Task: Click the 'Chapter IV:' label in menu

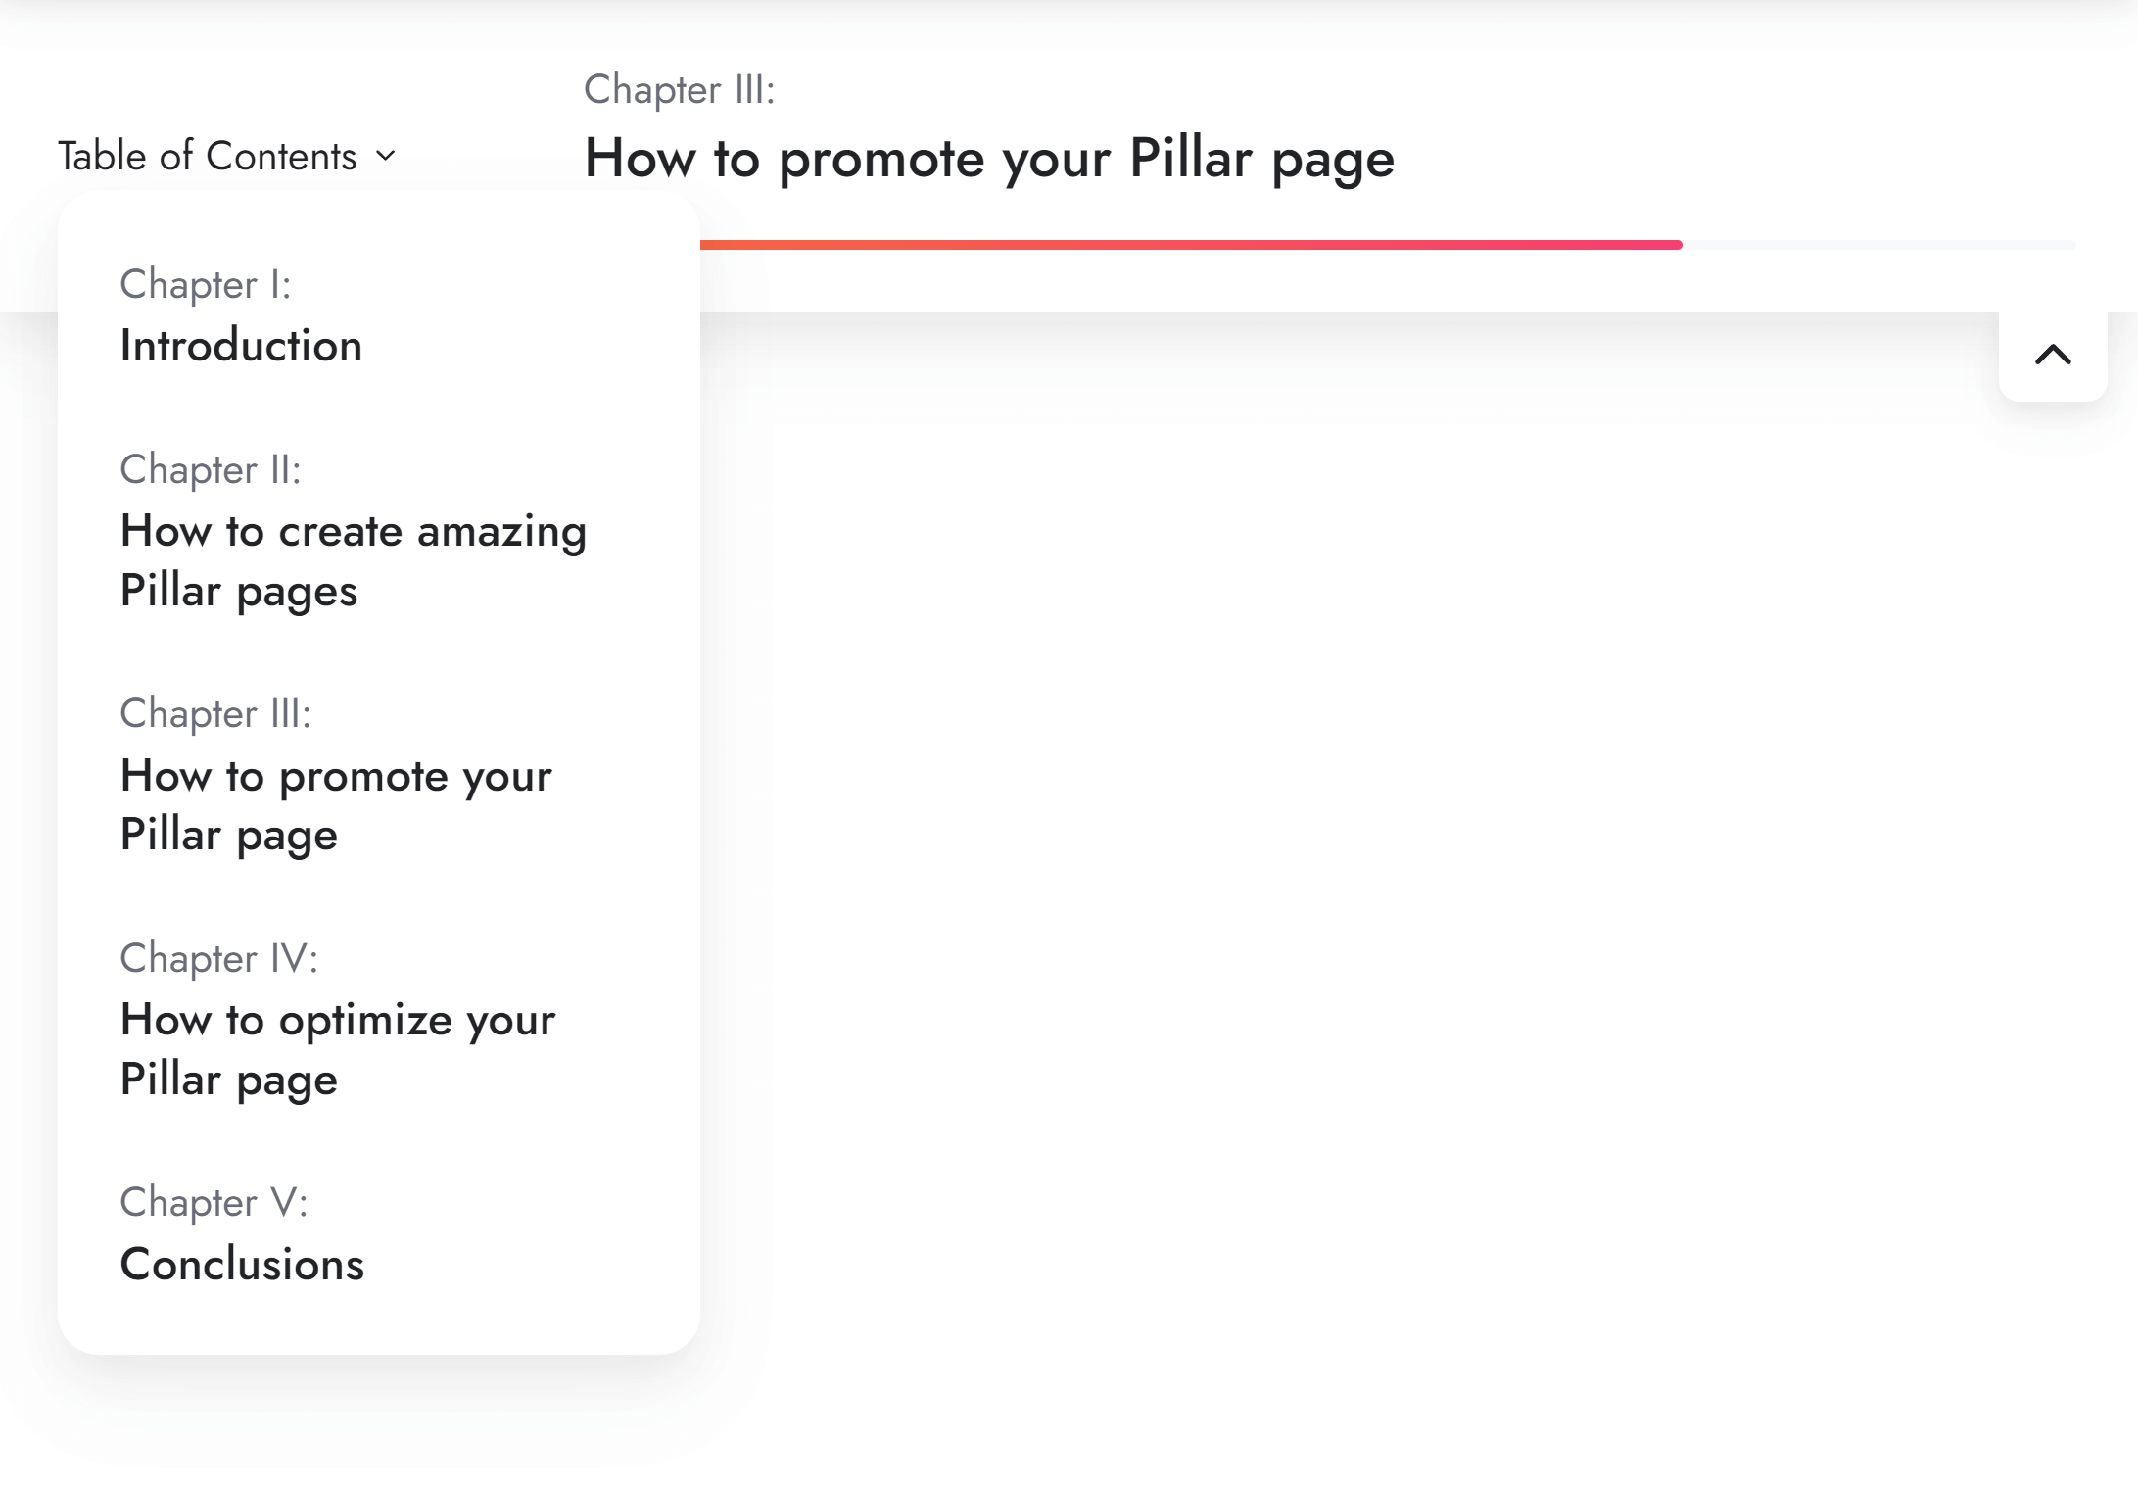Action: pos(218,958)
